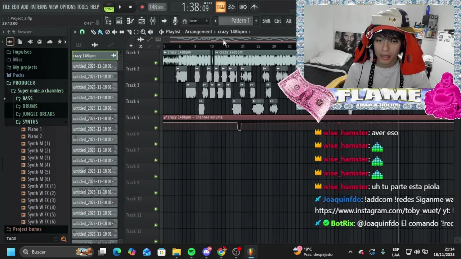Open the EDIT menu
The image size is (461, 259).
click(x=15, y=7)
